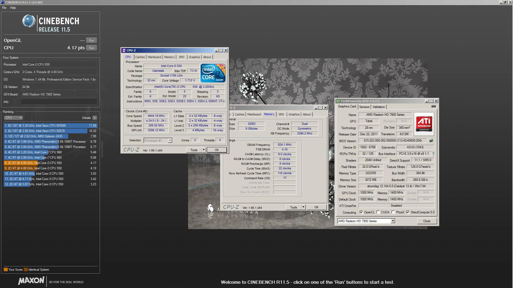Close the GPU-Z window
Screen dimensions: 513x288
(436, 101)
